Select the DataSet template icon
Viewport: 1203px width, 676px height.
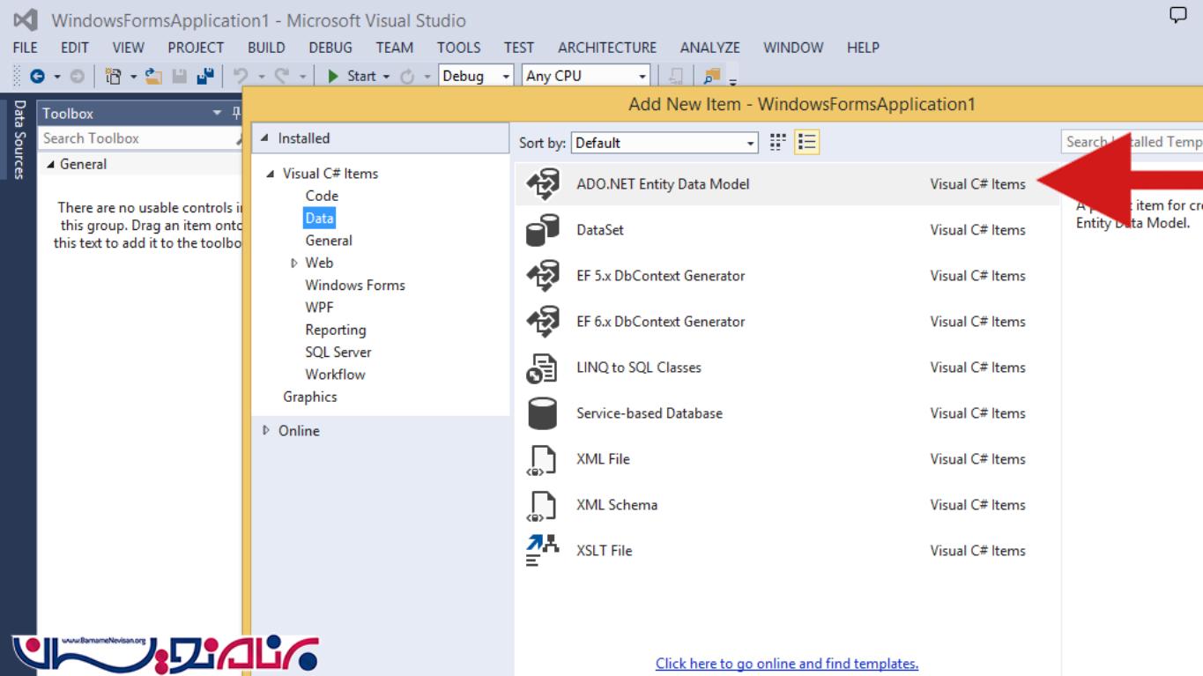click(543, 230)
